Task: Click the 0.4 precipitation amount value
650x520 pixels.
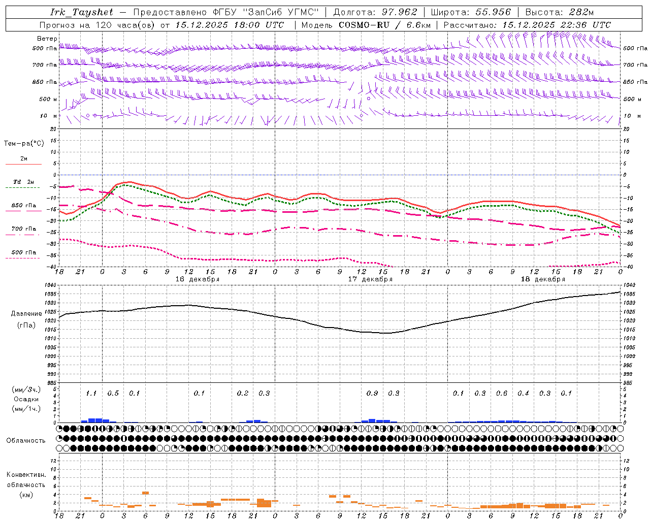Action: click(x=523, y=394)
